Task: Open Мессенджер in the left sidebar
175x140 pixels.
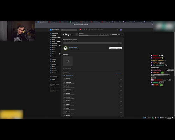Action: [x=55, y=37]
